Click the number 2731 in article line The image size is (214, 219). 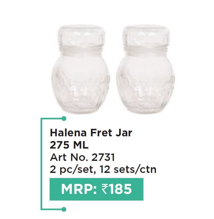(x=103, y=157)
